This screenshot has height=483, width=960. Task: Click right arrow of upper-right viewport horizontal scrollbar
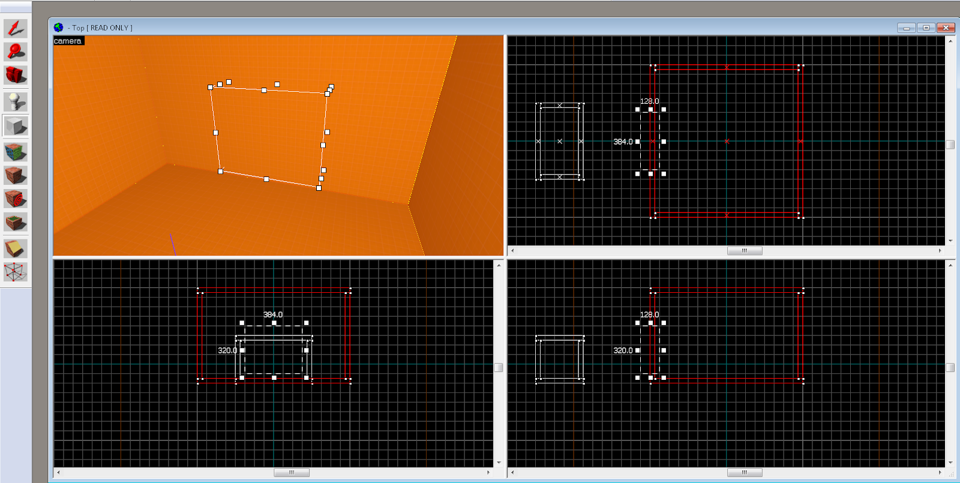pos(940,251)
